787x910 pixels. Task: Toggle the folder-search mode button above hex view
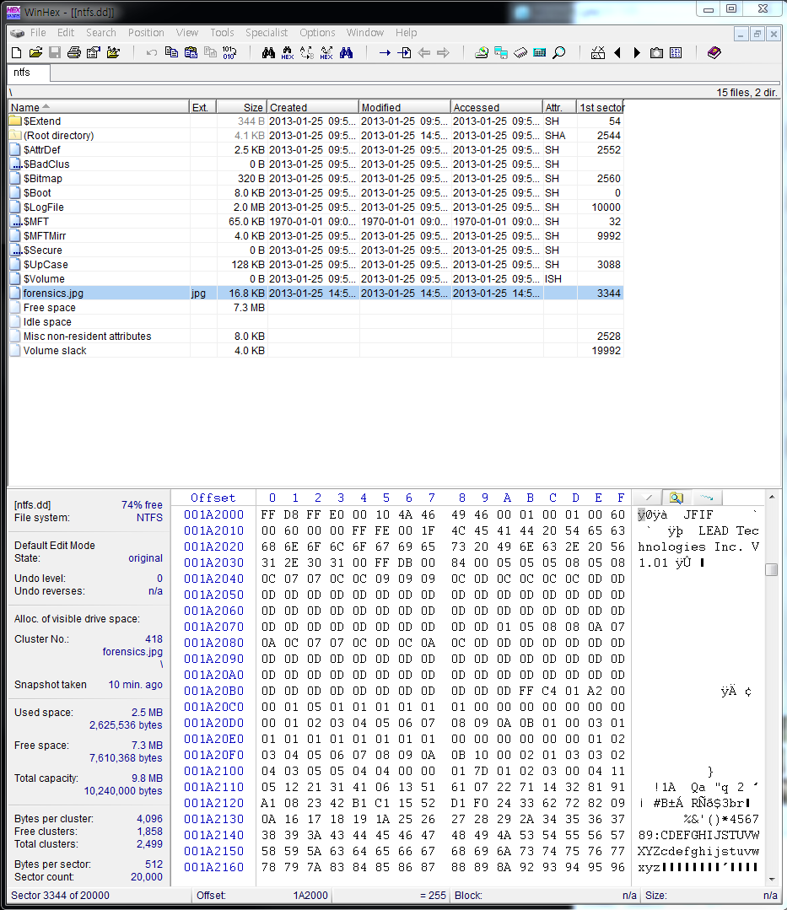click(x=675, y=497)
